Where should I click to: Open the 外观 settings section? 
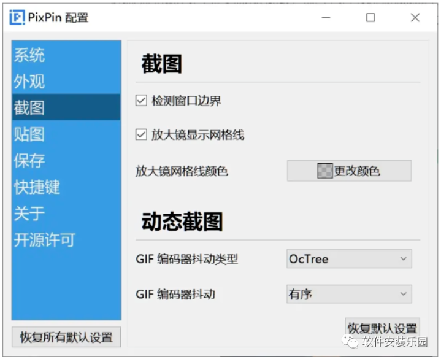(x=66, y=81)
